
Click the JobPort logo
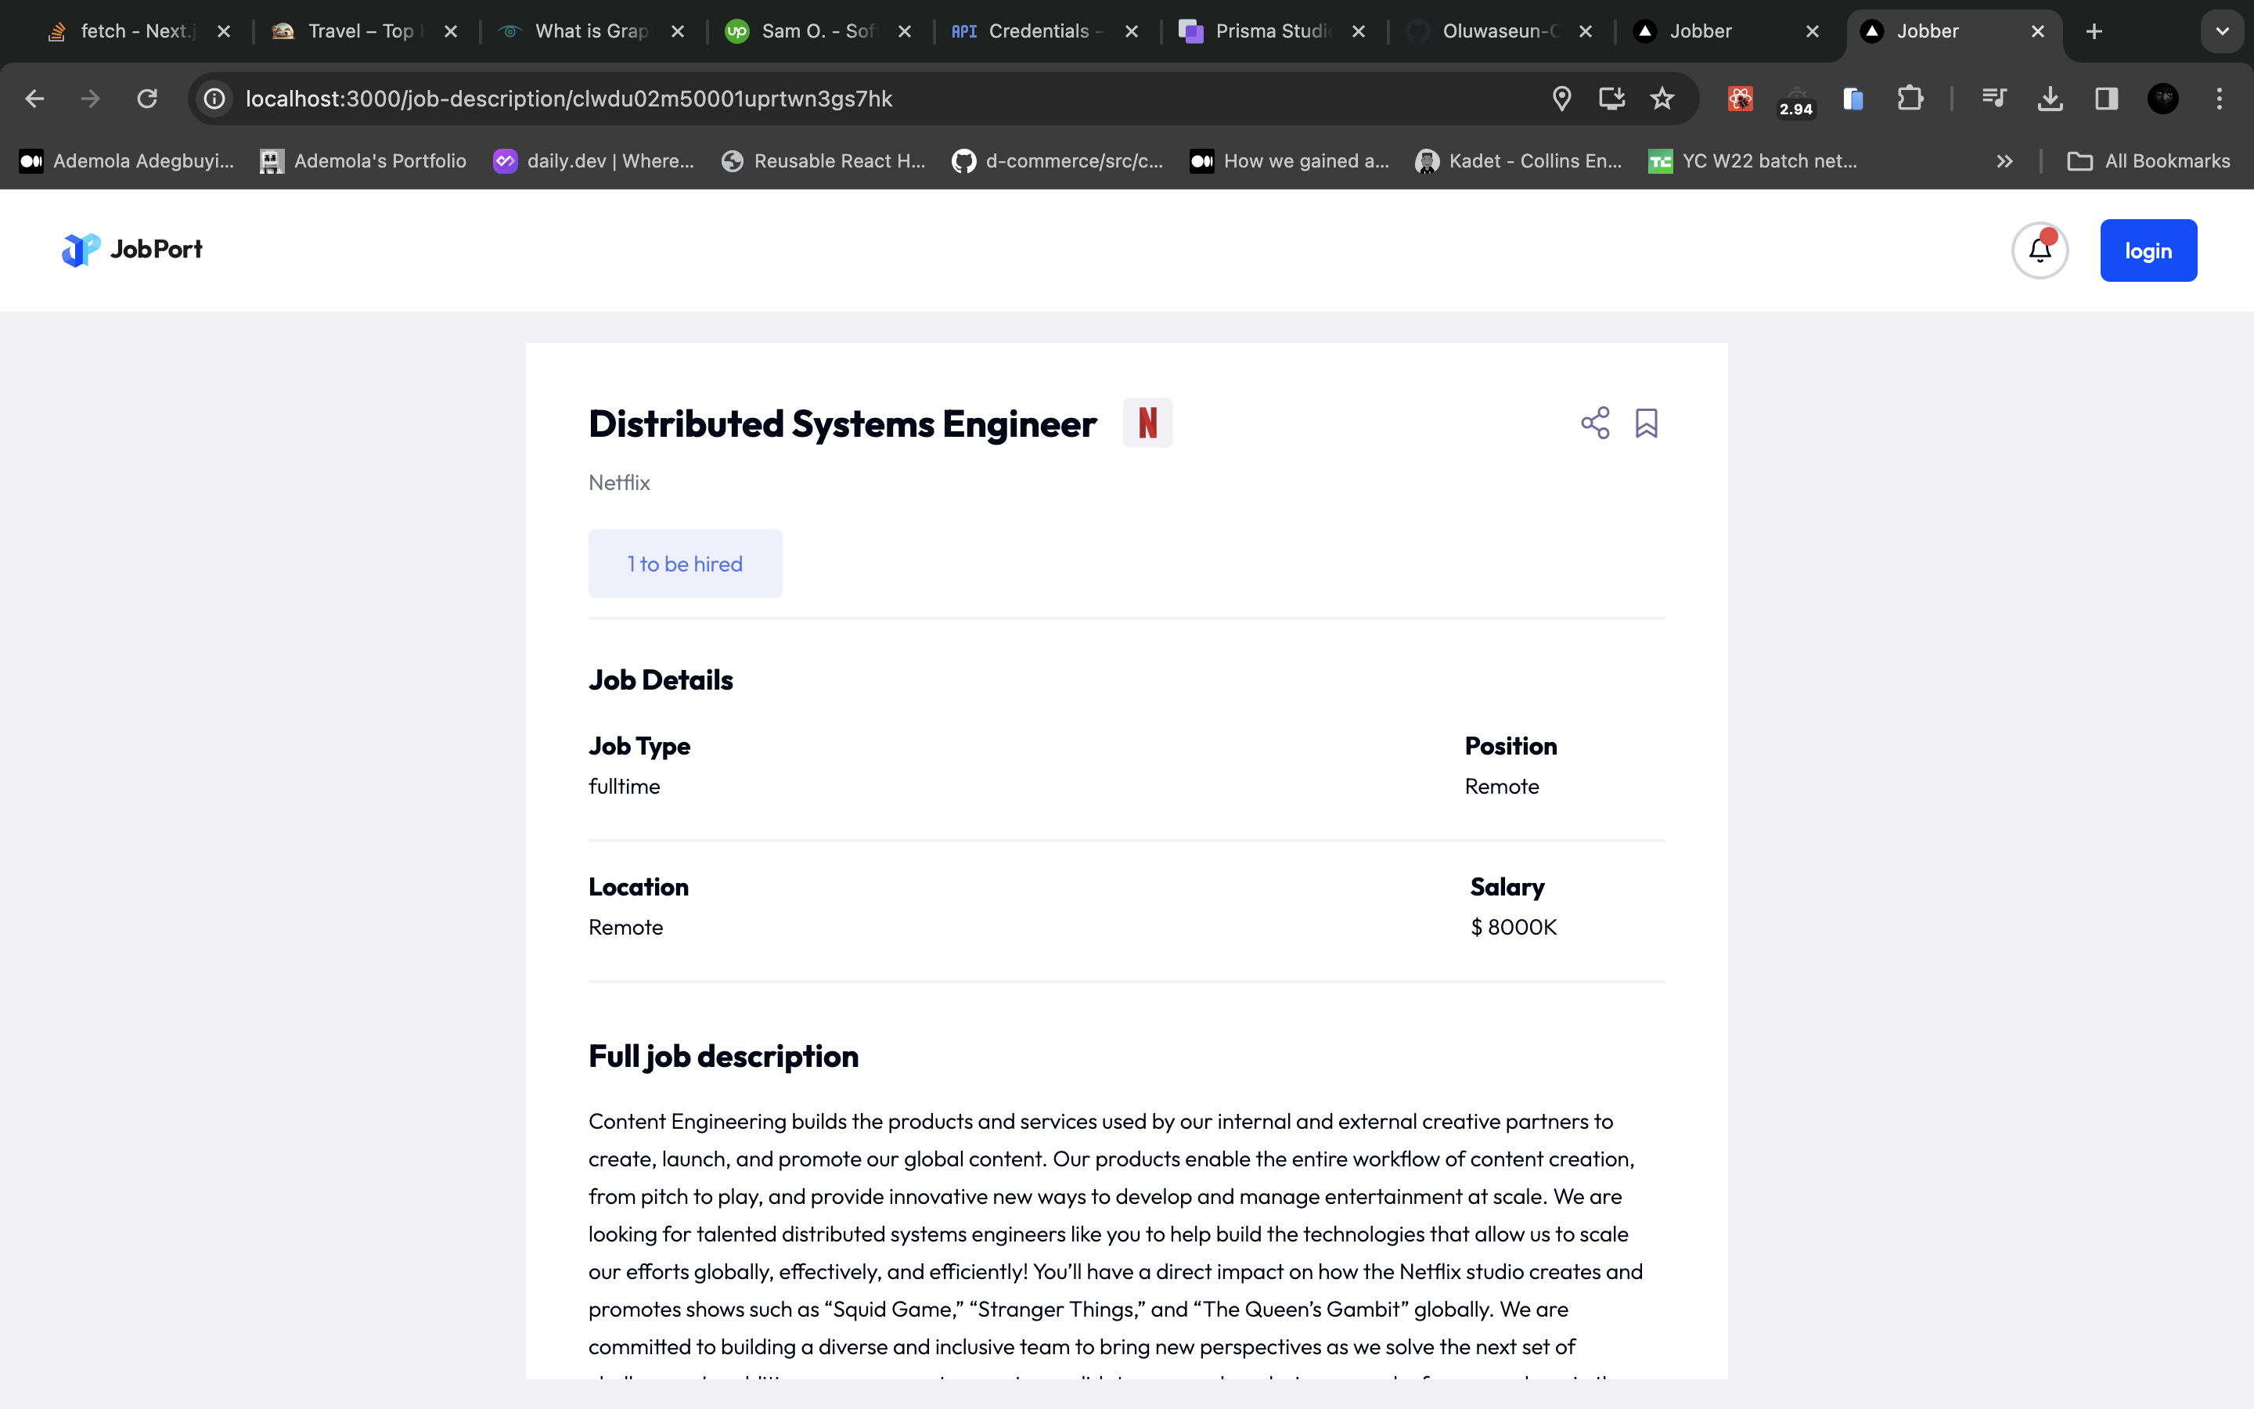coord(132,250)
